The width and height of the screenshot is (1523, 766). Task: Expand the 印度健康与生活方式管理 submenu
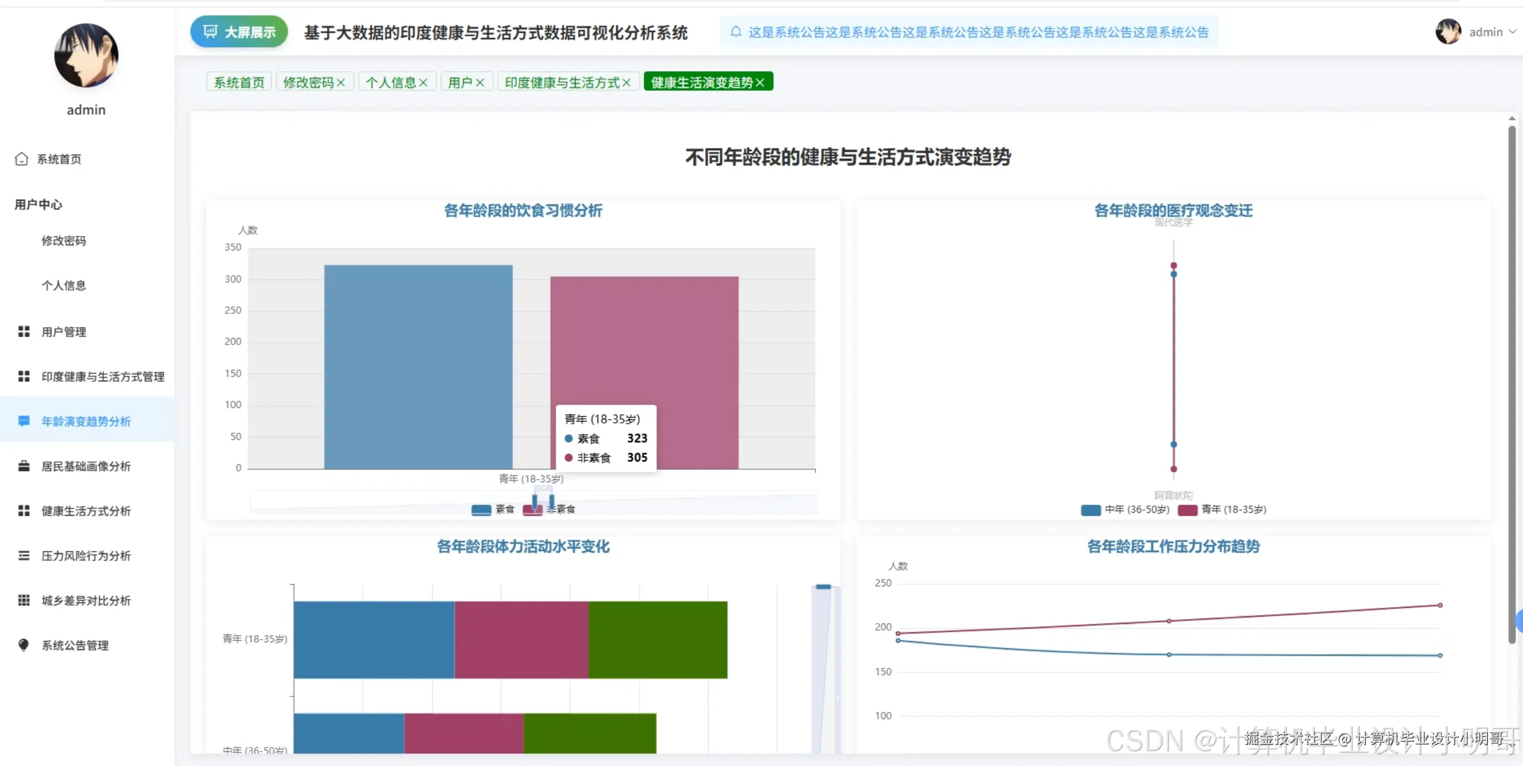[102, 376]
